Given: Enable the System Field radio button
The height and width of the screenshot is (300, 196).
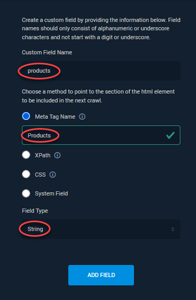Looking at the screenshot, I should (x=26, y=193).
